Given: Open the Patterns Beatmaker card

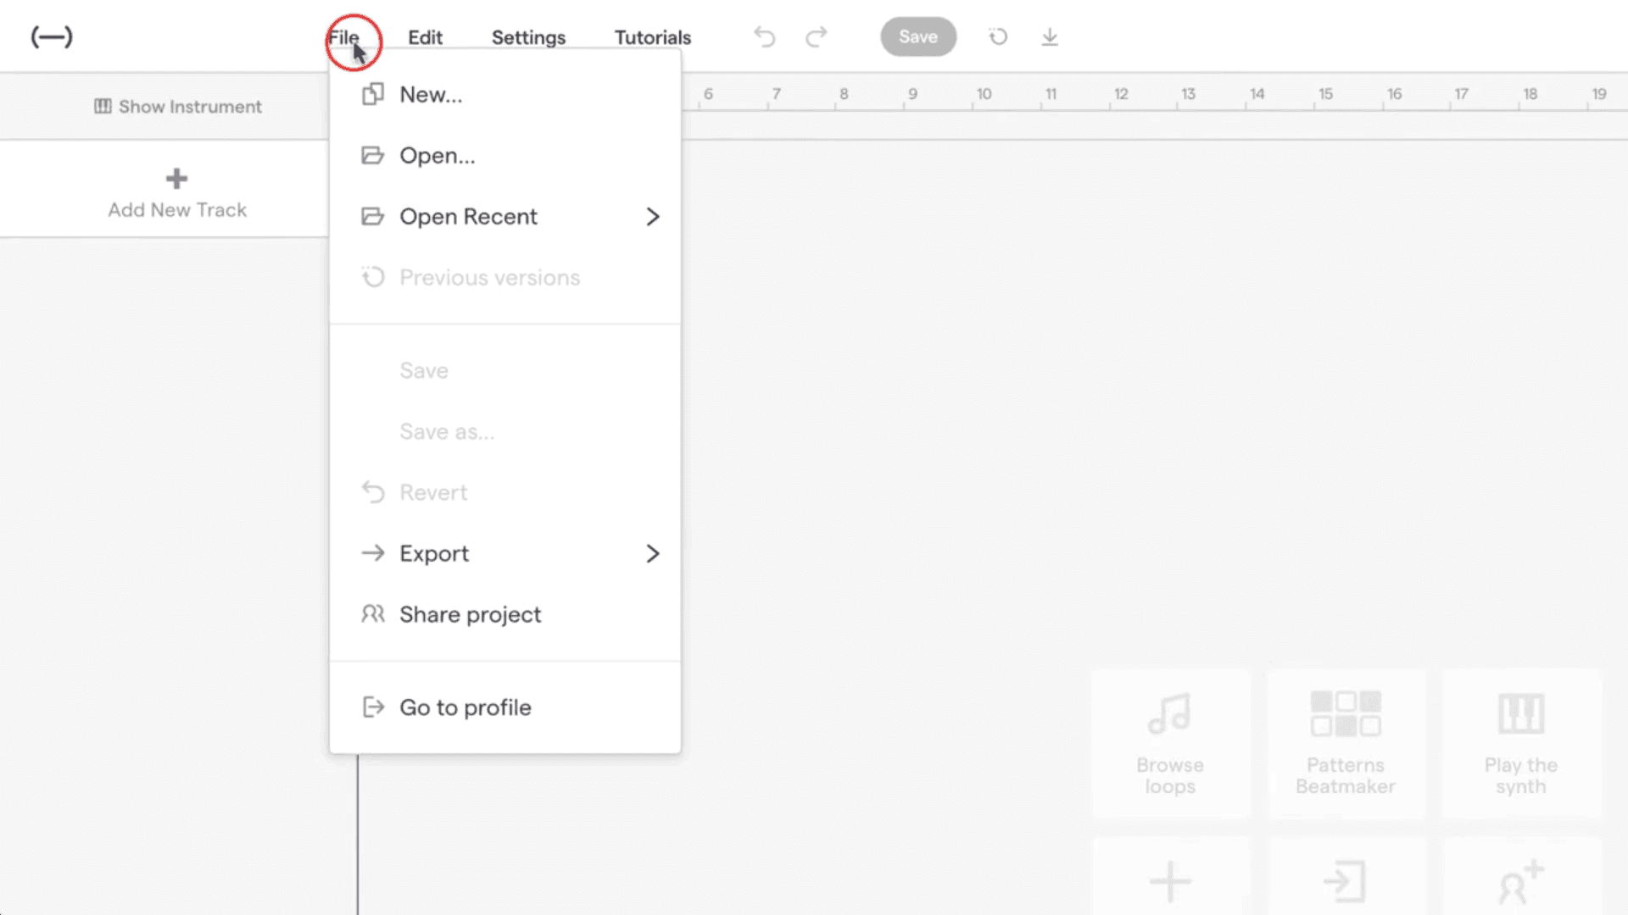Looking at the screenshot, I should click(1346, 744).
